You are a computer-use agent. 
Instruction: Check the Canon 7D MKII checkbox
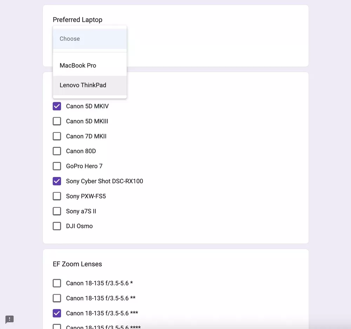click(57, 136)
